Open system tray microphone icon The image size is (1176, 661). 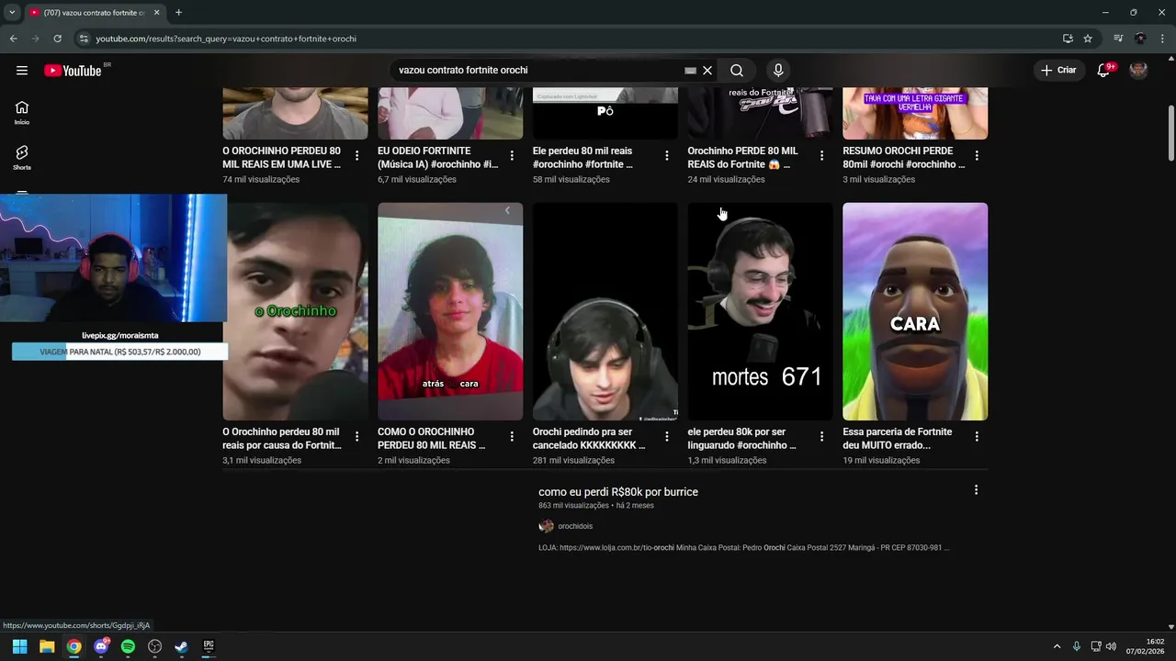click(x=1077, y=646)
